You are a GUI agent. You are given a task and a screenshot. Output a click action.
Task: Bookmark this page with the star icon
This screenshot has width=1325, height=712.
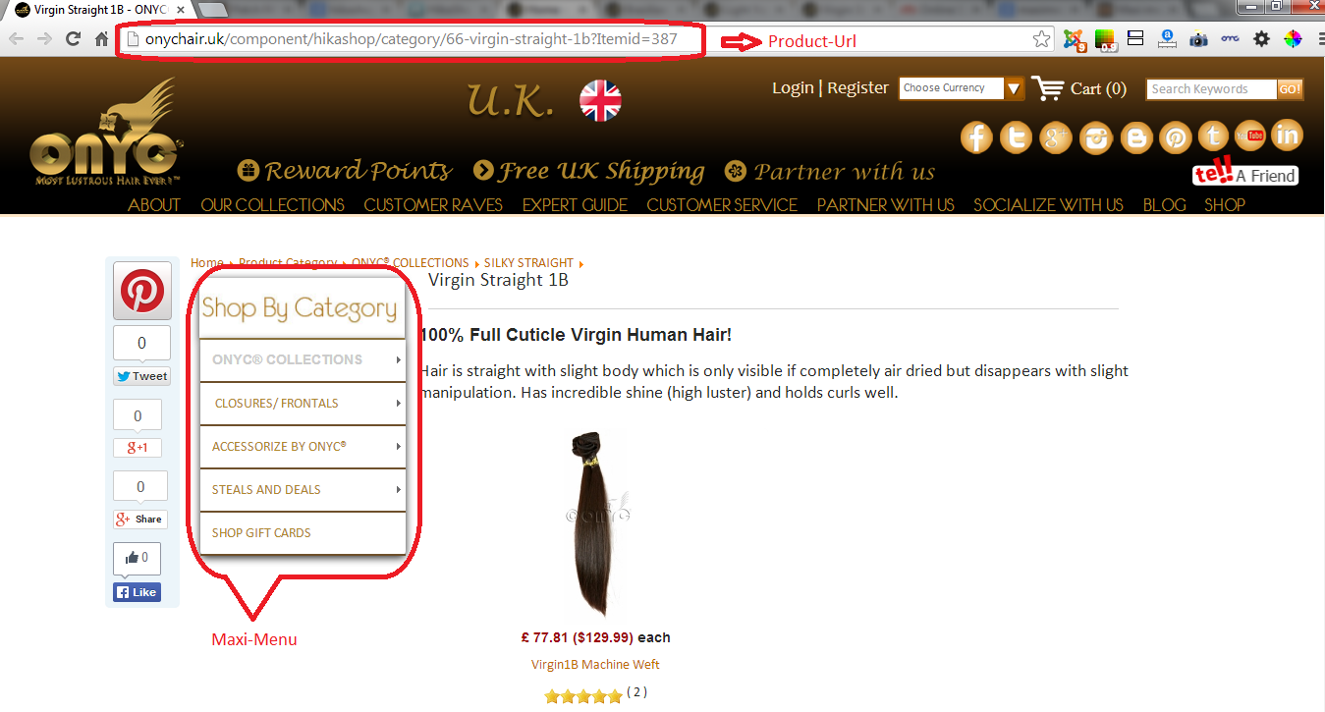tap(1041, 39)
